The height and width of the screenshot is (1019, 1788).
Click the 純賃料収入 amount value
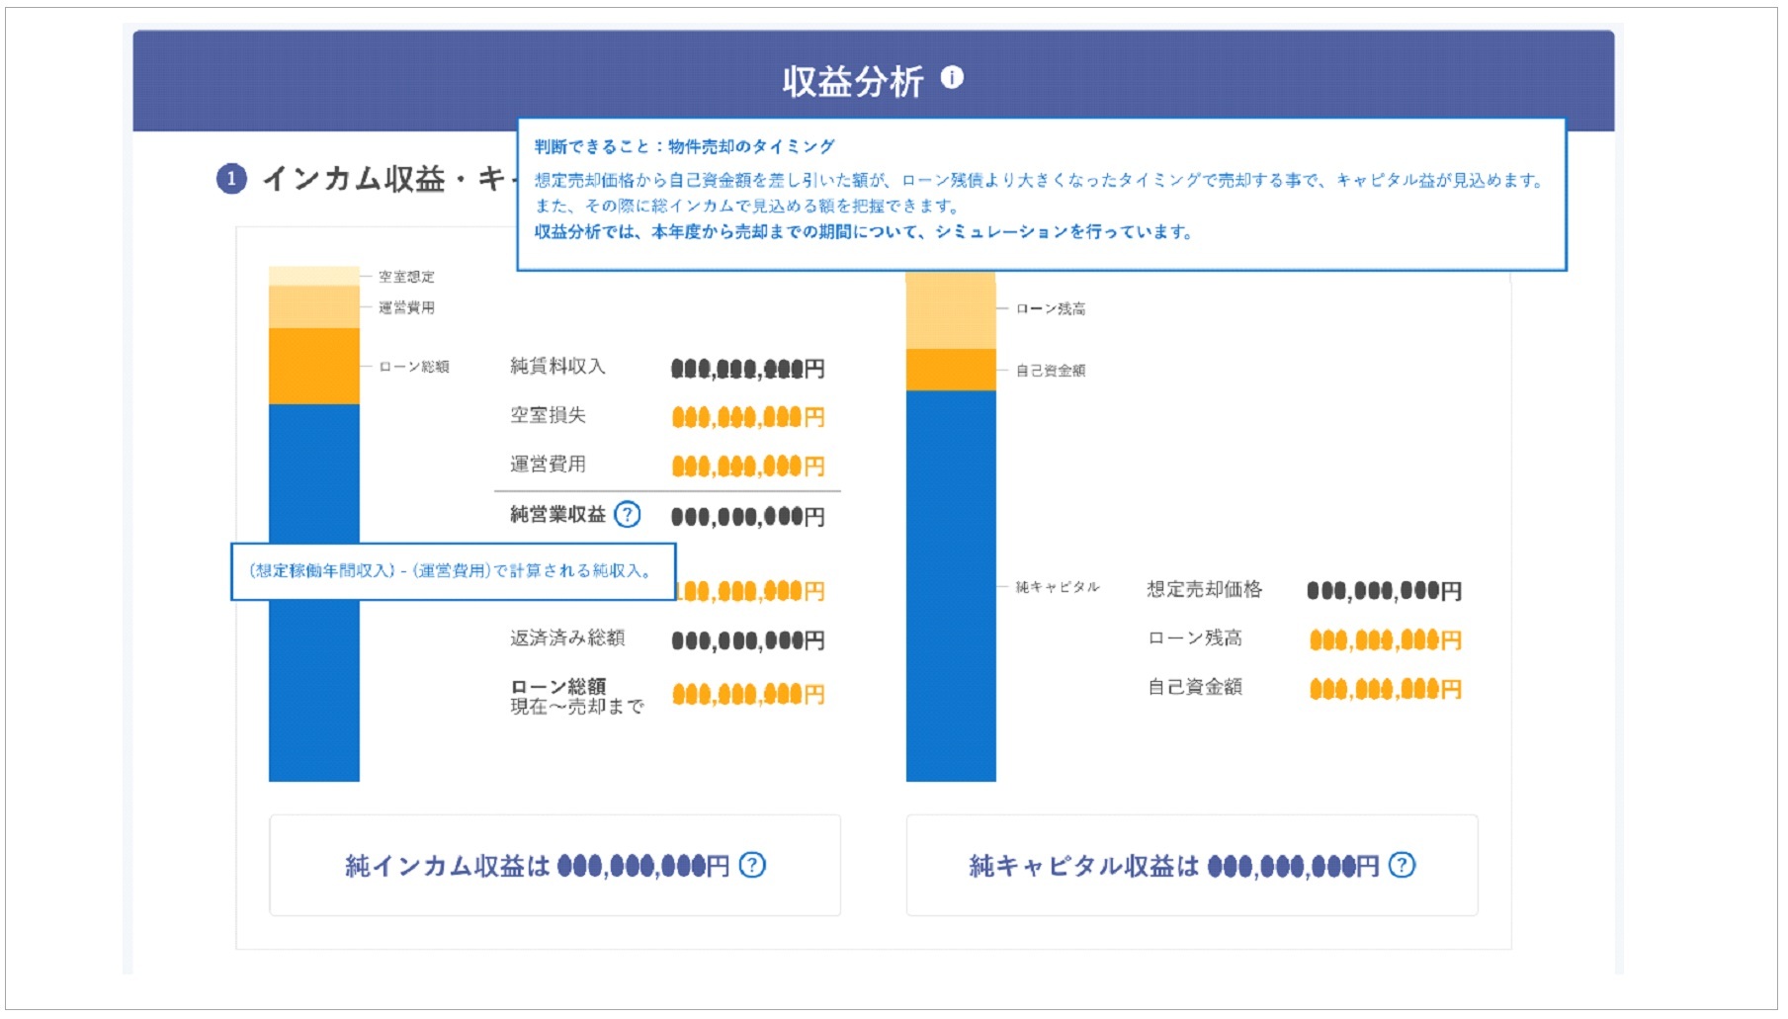click(747, 369)
